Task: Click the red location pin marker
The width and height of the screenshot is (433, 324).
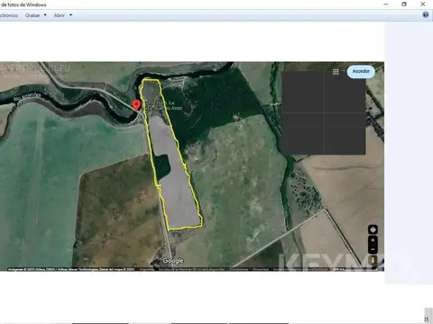Action: 136,105
